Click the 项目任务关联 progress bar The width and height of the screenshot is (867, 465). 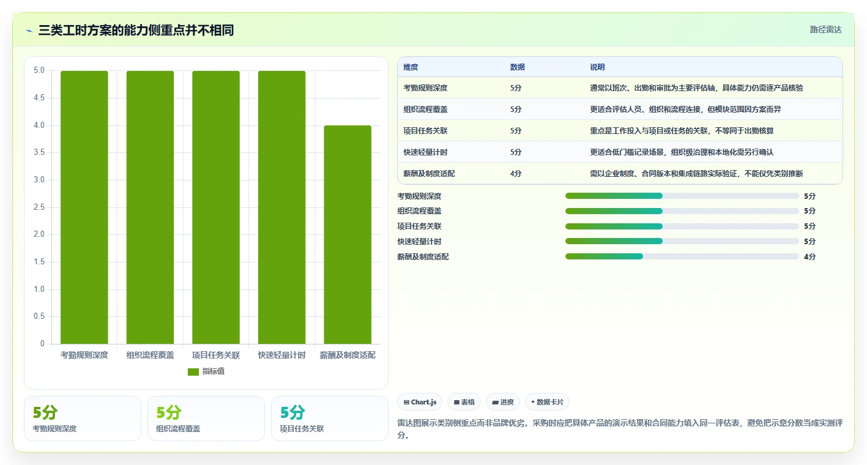(682, 226)
